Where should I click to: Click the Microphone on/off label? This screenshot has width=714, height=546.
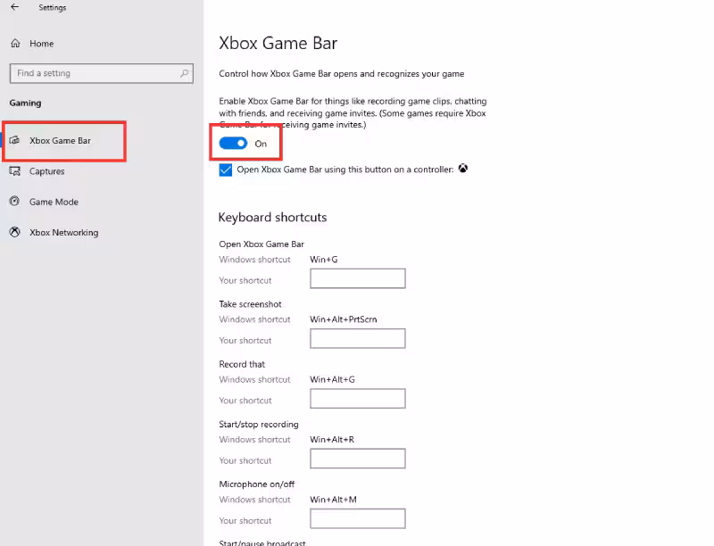coord(257,484)
